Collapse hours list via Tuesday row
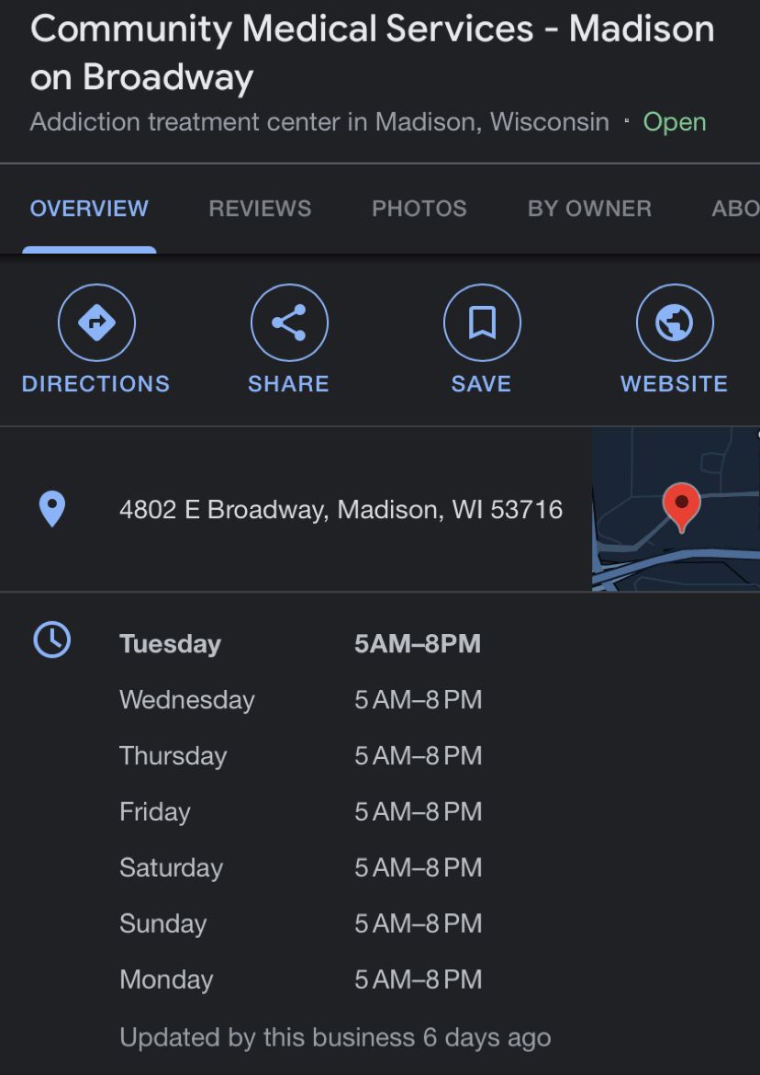 [300, 644]
